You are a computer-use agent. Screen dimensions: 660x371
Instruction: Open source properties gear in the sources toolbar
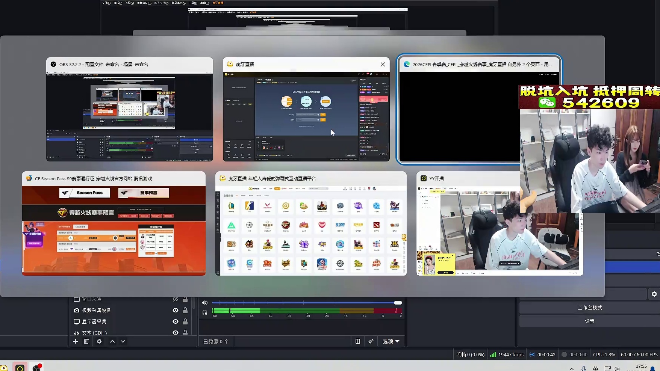(99, 341)
